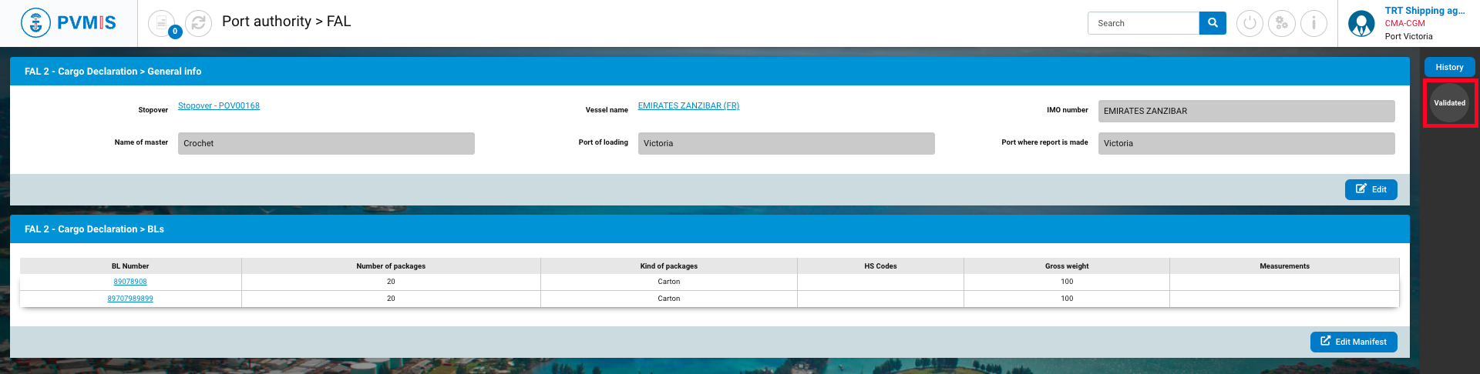Image resolution: width=1480 pixels, height=374 pixels.
Task: Open the document notifications icon
Action: coord(162,23)
